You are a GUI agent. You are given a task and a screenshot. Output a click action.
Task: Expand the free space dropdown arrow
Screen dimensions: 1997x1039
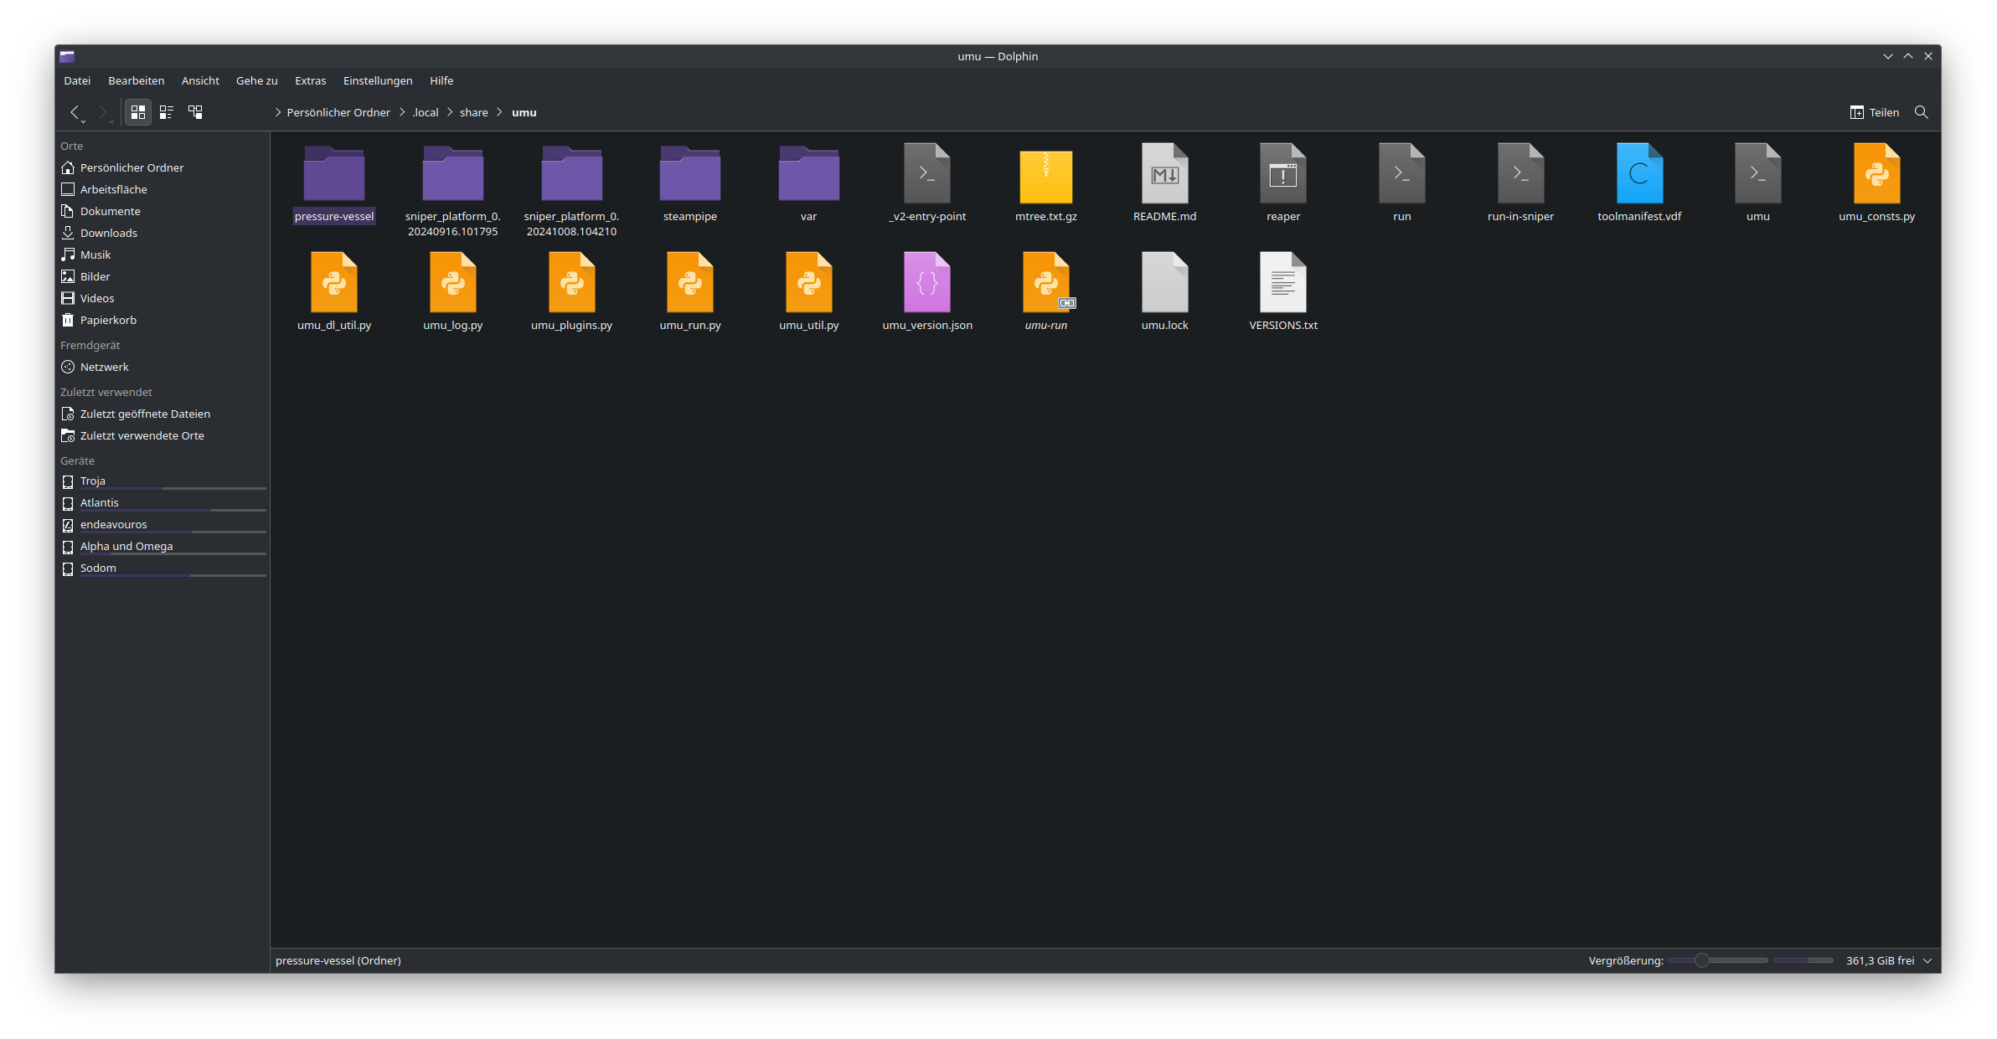coord(1928,960)
